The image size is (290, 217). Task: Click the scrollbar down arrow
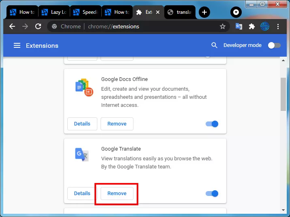283,210
